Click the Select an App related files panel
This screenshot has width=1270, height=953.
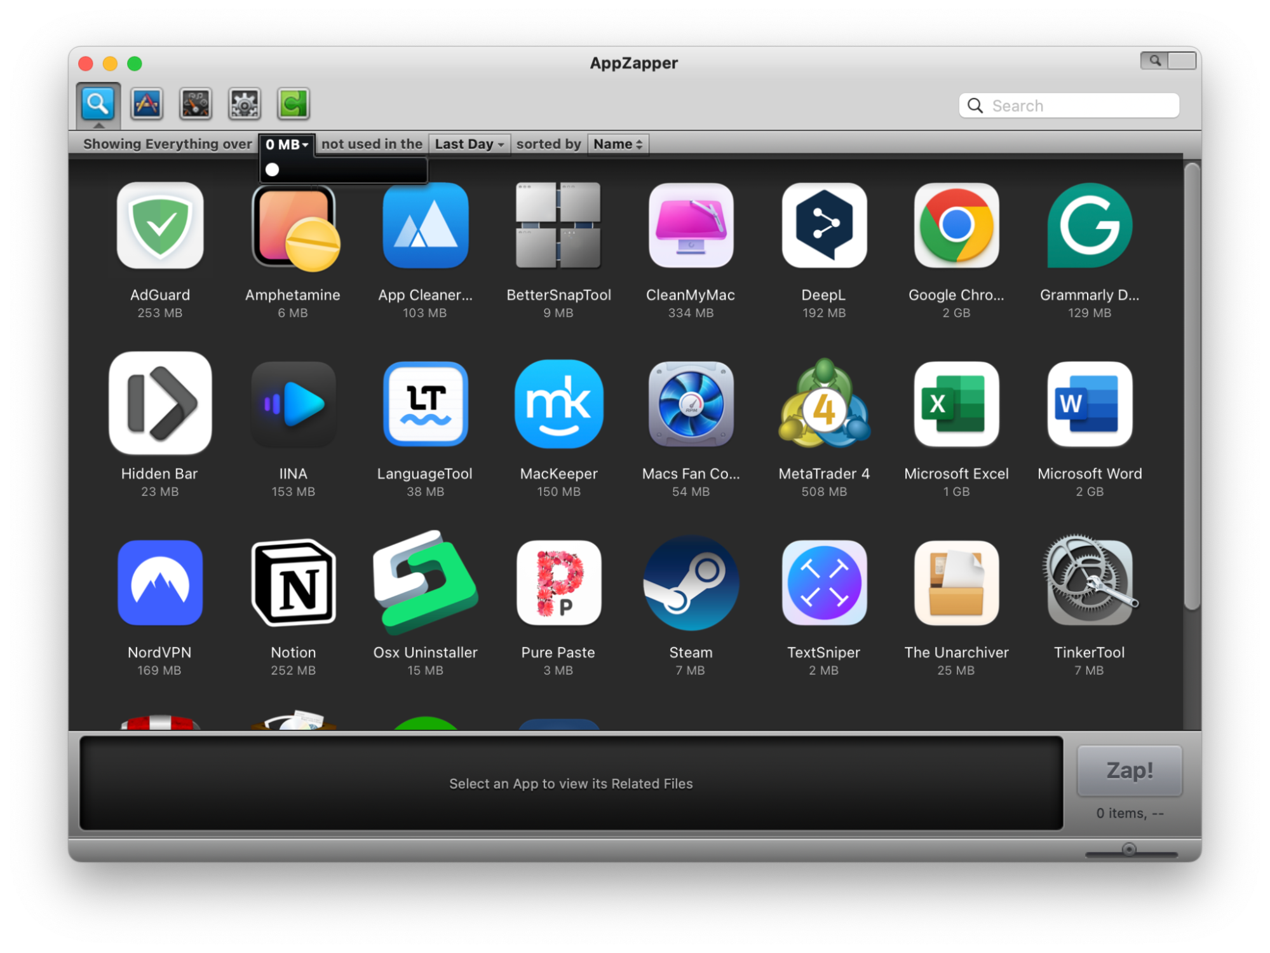point(571,783)
